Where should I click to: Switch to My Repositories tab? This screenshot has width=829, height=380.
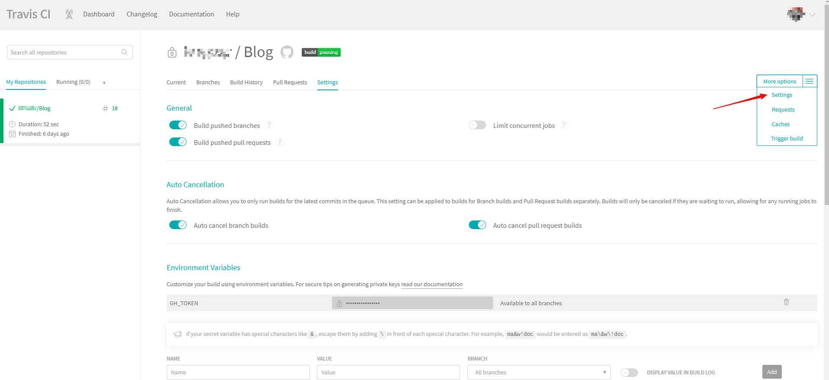[x=26, y=82]
